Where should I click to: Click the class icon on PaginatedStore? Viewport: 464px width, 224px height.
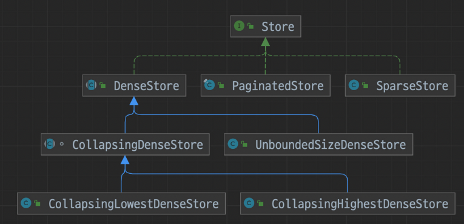(209, 85)
